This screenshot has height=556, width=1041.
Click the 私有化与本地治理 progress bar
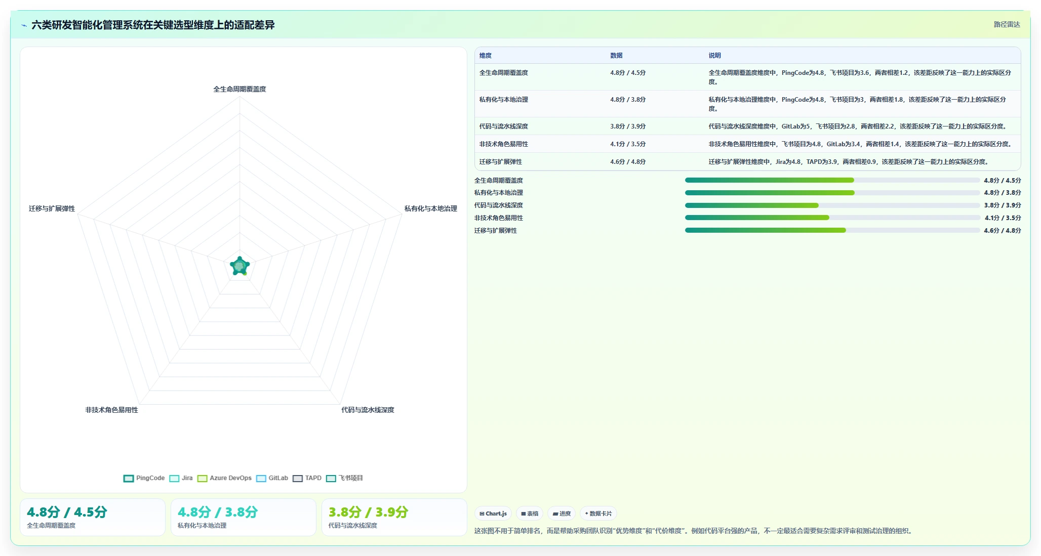click(x=832, y=193)
